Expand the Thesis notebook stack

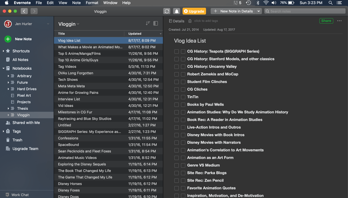click(8, 109)
